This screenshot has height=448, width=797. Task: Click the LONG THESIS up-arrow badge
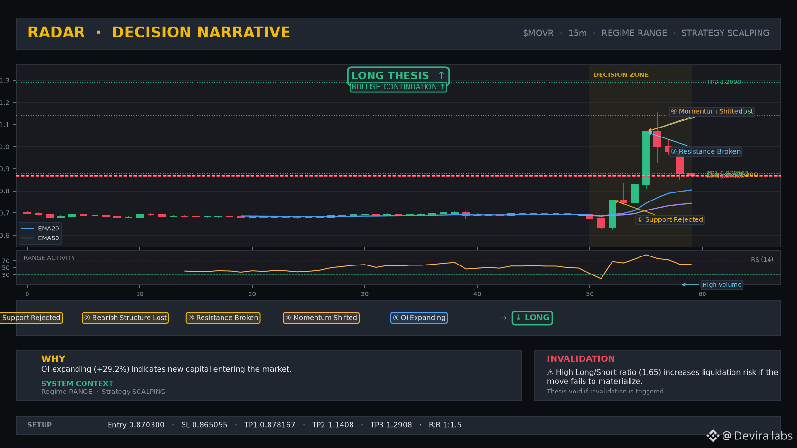click(x=398, y=75)
